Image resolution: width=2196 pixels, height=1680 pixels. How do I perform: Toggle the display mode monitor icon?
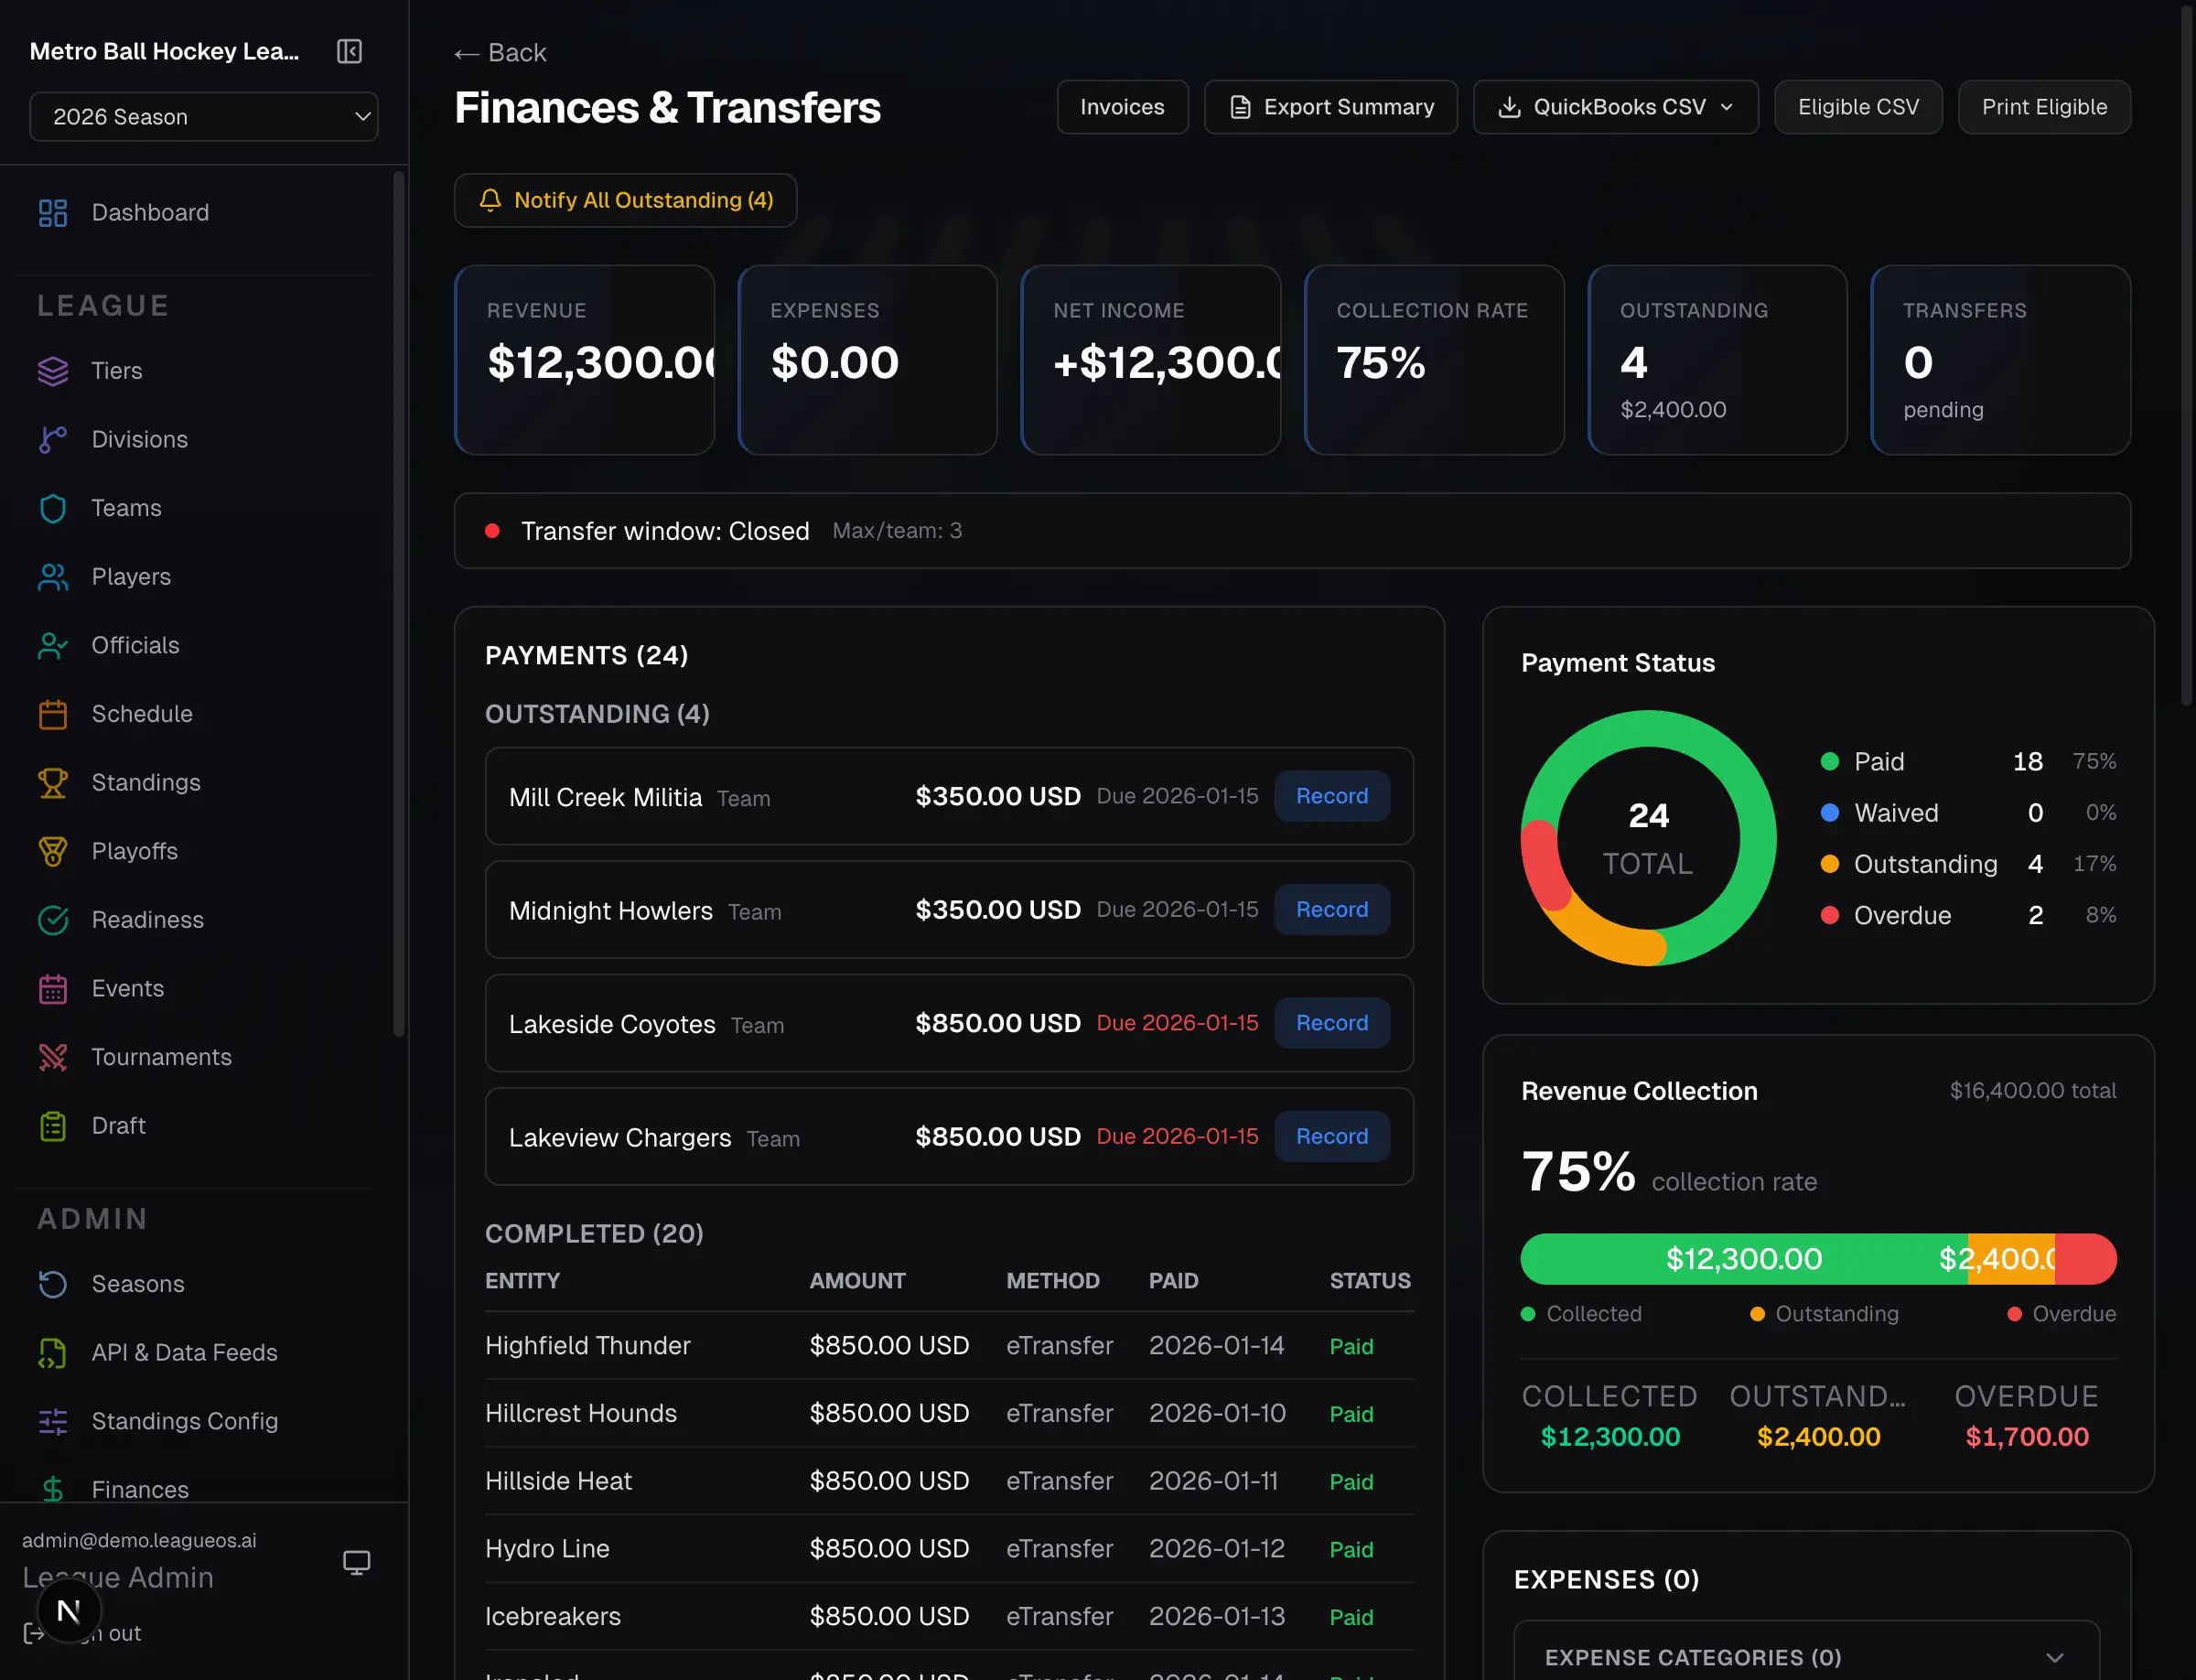[x=357, y=1562]
